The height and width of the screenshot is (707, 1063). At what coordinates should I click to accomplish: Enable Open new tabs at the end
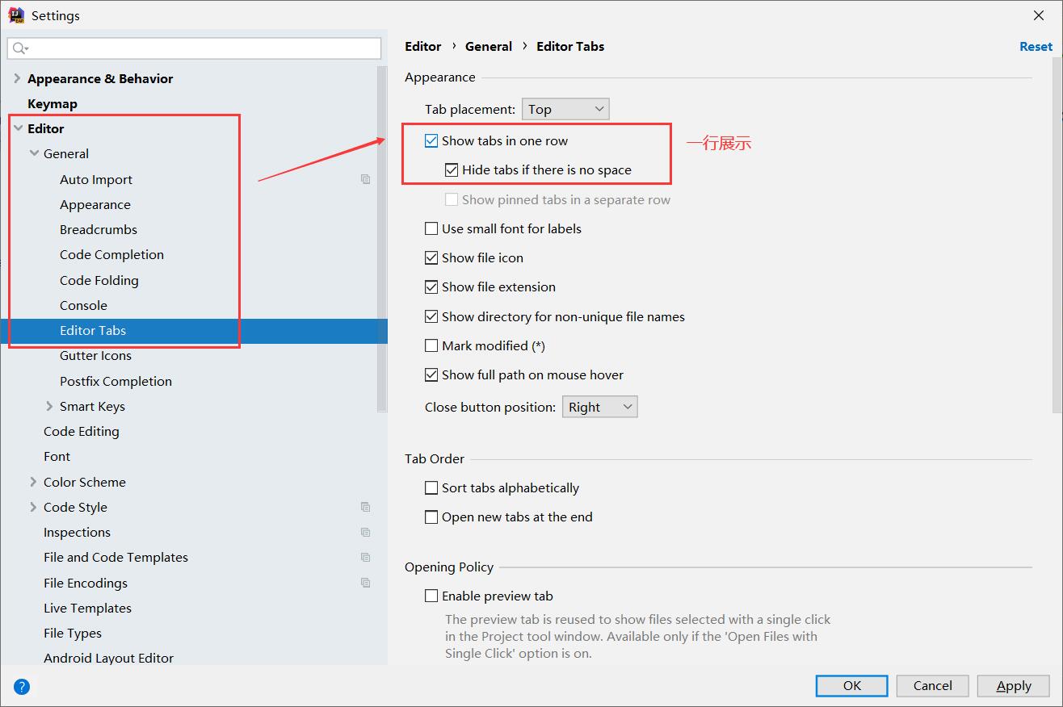pos(431,517)
